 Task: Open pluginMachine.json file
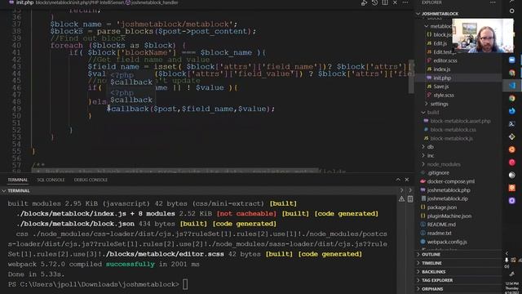449,216
